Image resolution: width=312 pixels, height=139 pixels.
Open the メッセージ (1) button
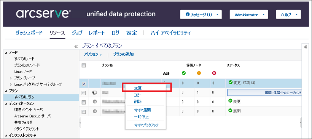(x=201, y=15)
